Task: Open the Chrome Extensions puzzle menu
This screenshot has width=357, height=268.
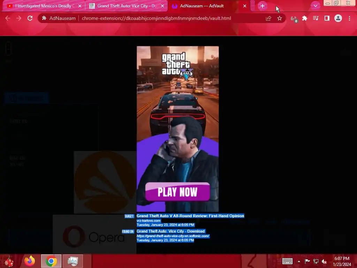Action: click(x=305, y=18)
